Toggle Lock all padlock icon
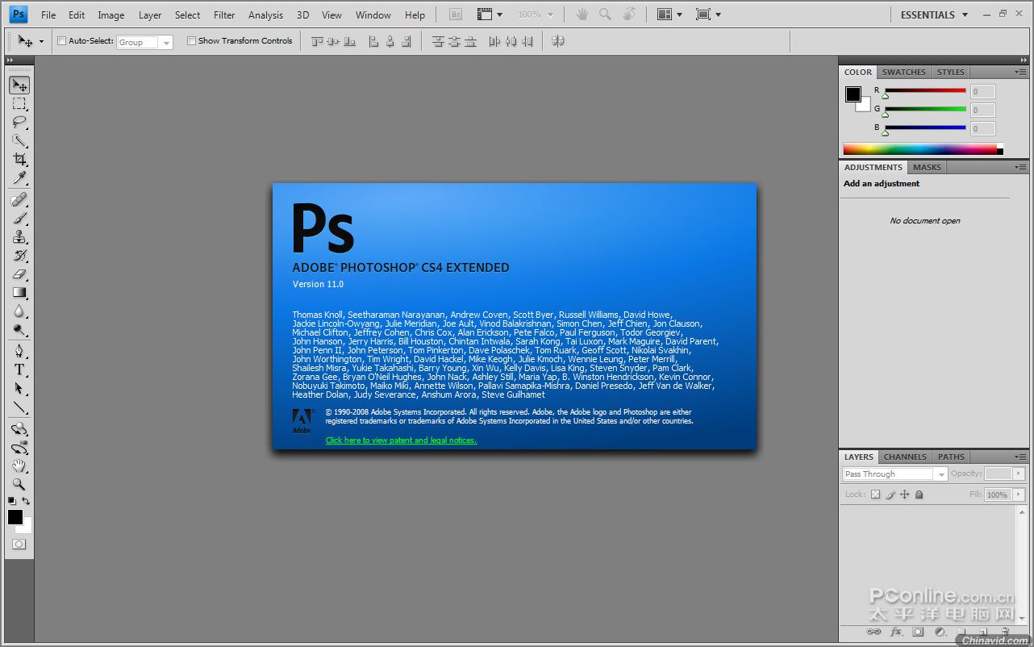This screenshot has height=647, width=1034. pyautogui.click(x=919, y=495)
